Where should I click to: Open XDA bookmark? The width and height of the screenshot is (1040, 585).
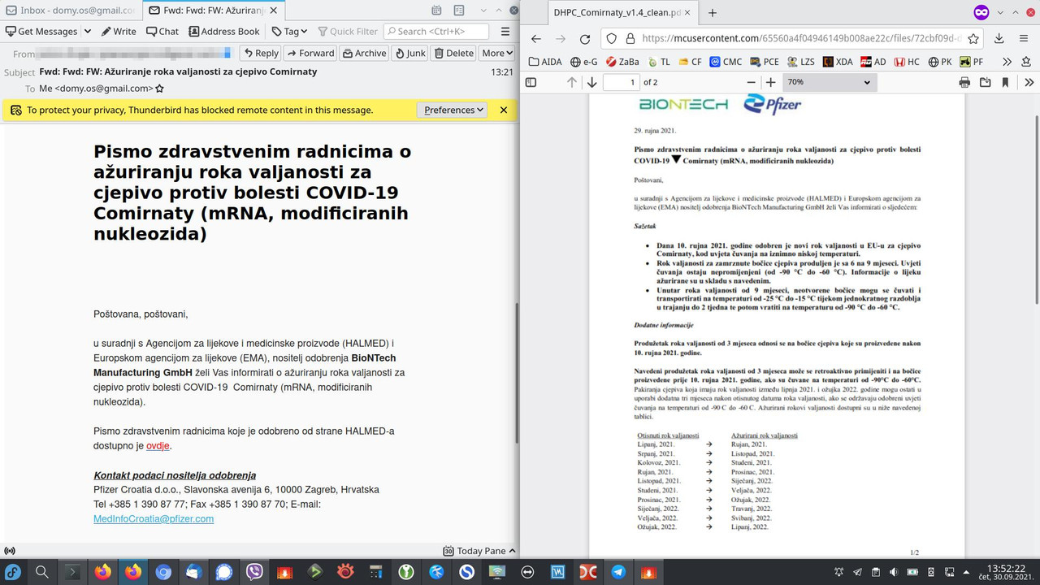838,62
